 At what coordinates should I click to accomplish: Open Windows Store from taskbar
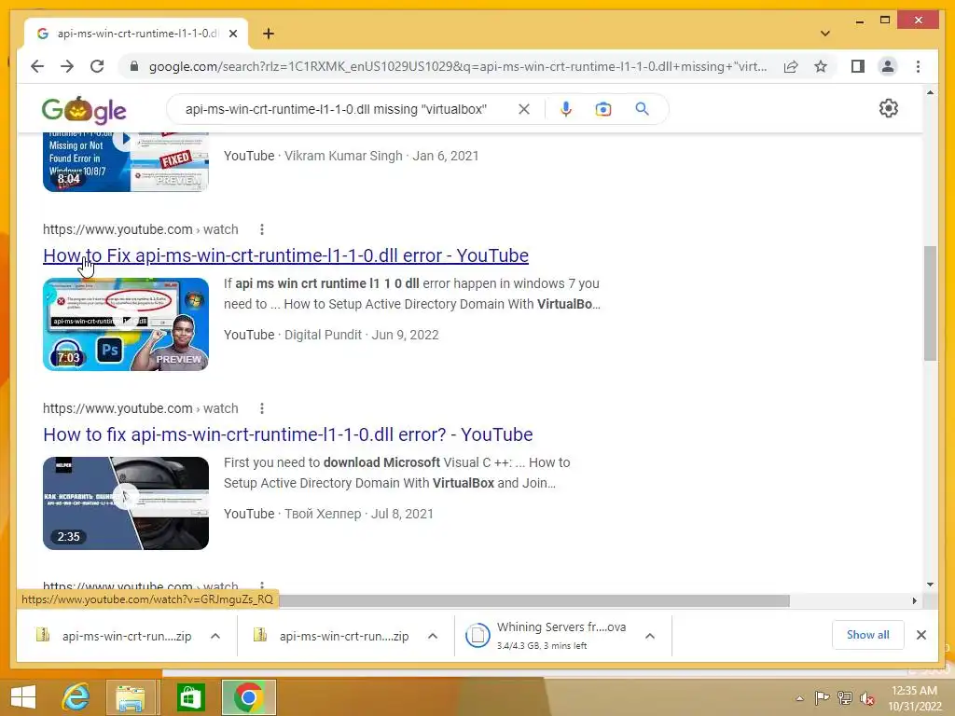190,697
